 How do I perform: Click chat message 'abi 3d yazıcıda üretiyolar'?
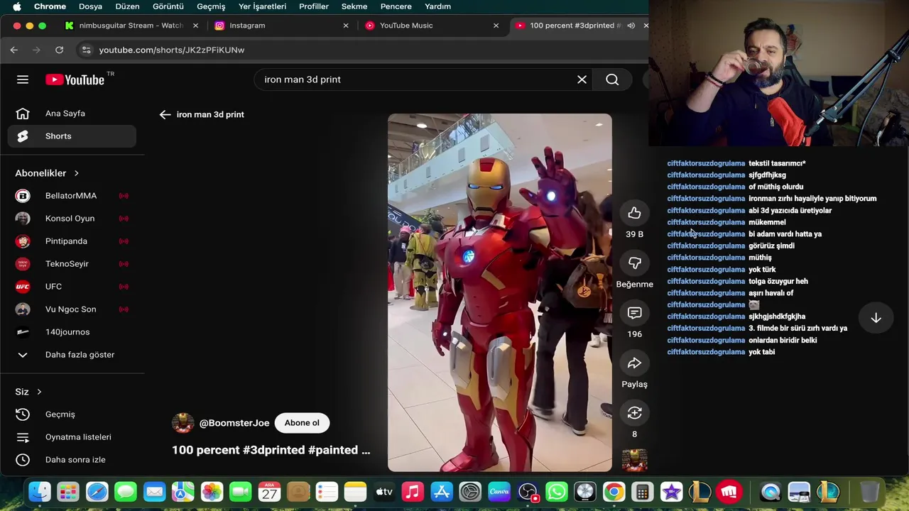(x=790, y=211)
